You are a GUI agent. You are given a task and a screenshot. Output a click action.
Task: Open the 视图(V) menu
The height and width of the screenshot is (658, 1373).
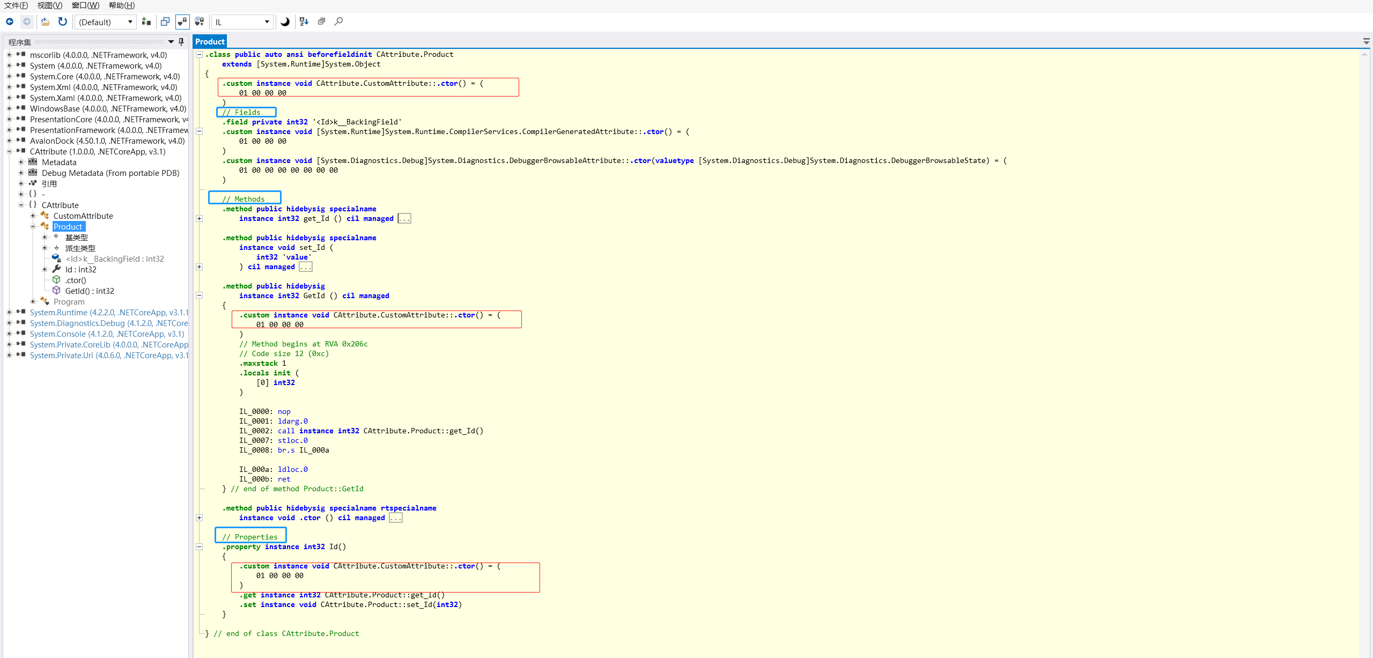coord(49,5)
